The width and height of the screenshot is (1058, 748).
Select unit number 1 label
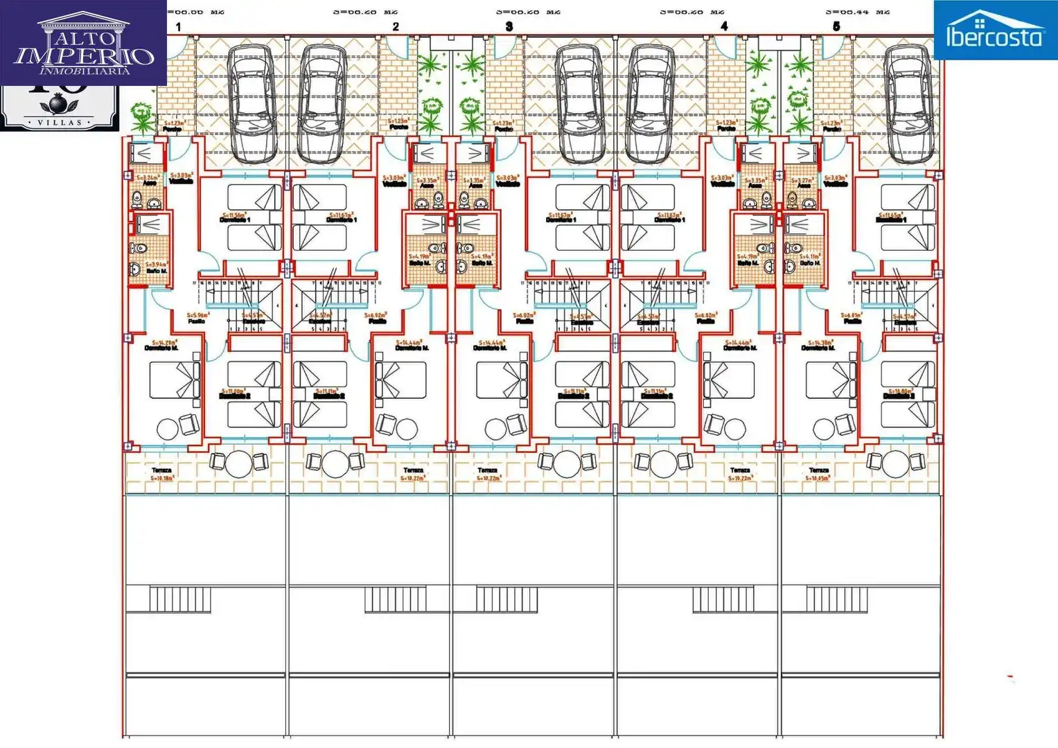(179, 27)
